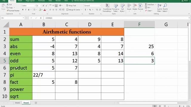The width and height of the screenshot is (191, 107).
Task: Apply percent style format
Action: pyautogui.click(x=90, y=10)
